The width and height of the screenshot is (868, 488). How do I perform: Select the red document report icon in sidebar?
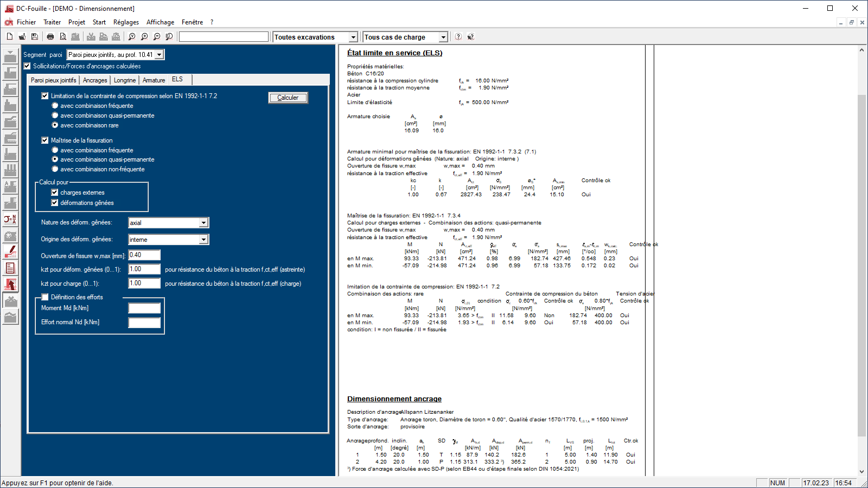point(10,268)
